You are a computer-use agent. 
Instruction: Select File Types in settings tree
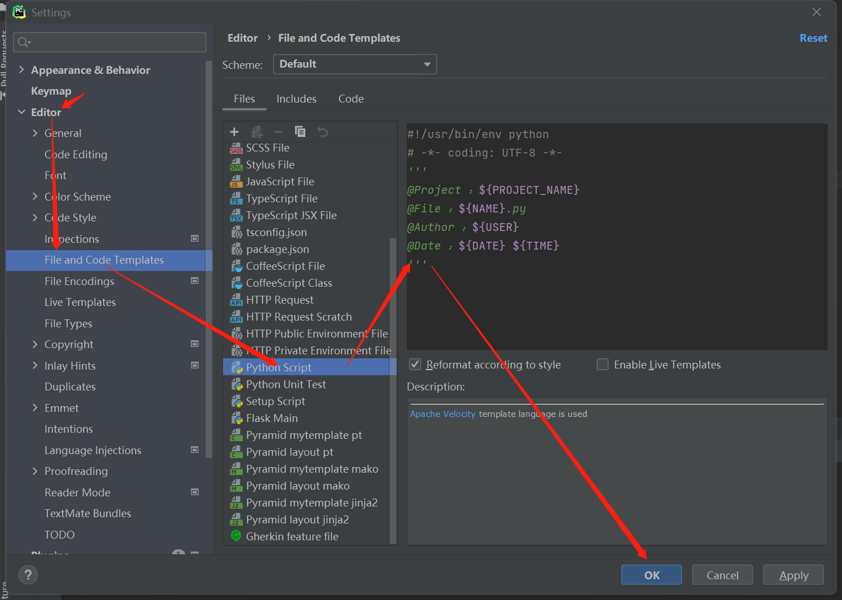point(68,323)
